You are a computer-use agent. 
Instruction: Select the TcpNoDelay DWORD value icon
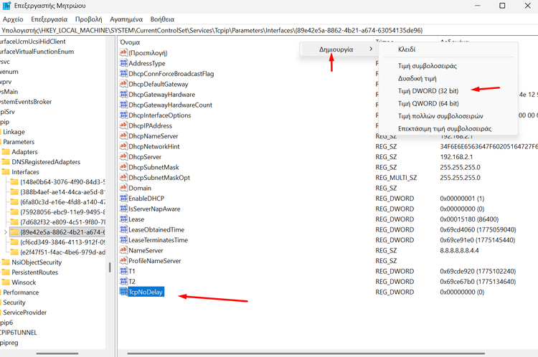click(123, 292)
